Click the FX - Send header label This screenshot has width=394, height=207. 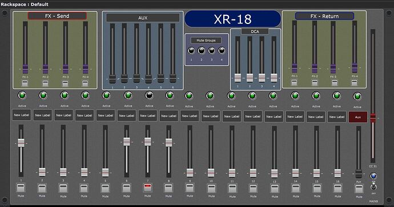pos(57,16)
